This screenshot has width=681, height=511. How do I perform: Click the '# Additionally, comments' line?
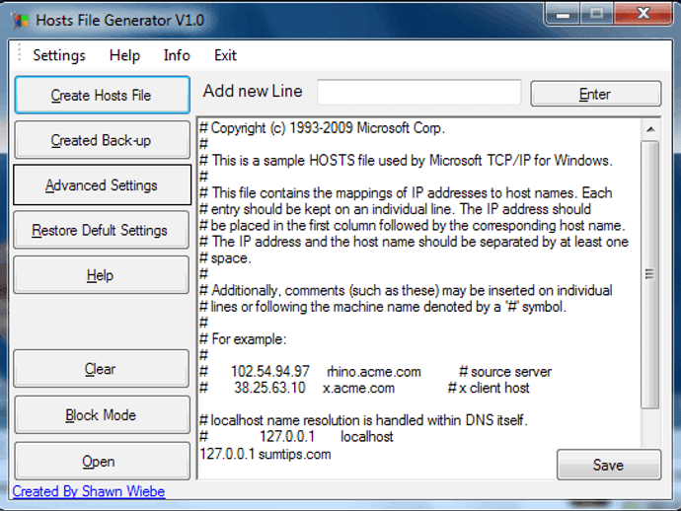click(x=406, y=290)
